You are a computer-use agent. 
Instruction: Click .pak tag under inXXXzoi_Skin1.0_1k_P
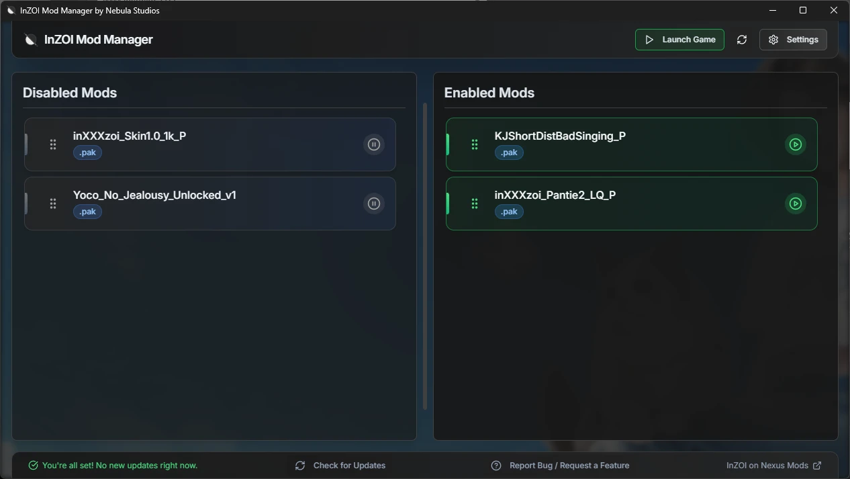pos(88,153)
